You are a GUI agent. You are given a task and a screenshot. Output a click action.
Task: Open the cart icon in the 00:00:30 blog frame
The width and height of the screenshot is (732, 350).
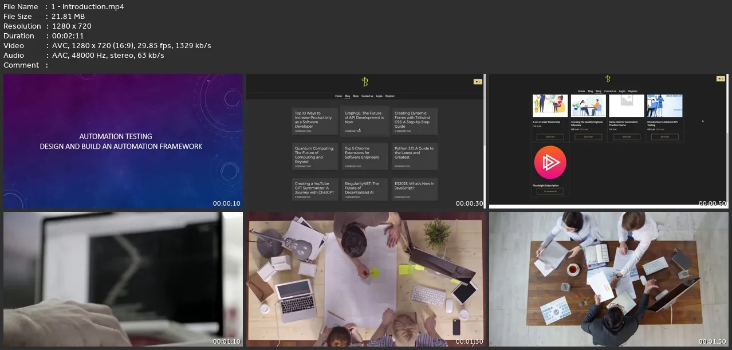coord(478,82)
